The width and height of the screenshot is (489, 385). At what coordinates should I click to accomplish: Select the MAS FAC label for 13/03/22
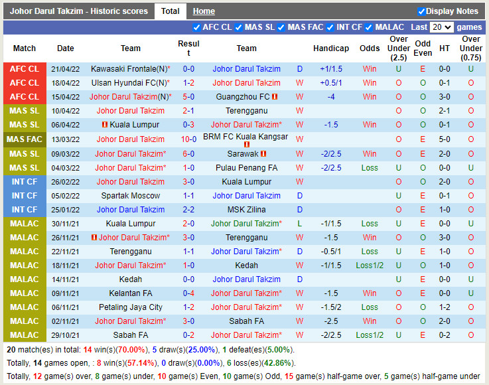(25, 139)
